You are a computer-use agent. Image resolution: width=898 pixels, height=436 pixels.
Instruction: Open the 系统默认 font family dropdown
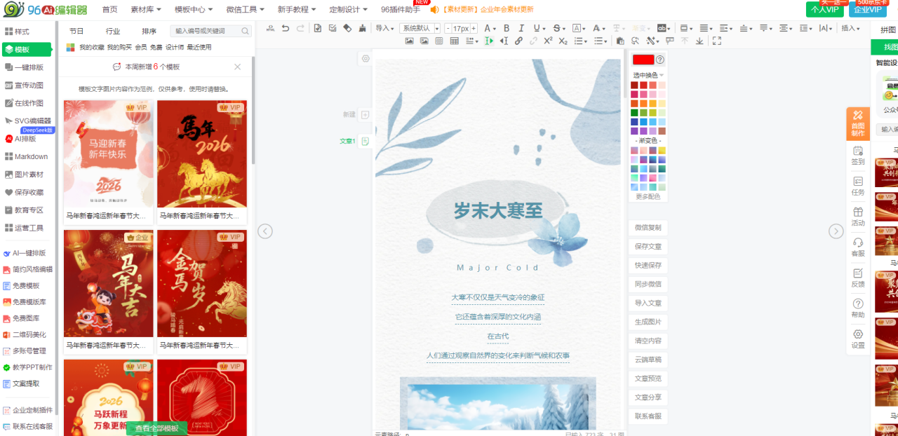click(x=420, y=28)
